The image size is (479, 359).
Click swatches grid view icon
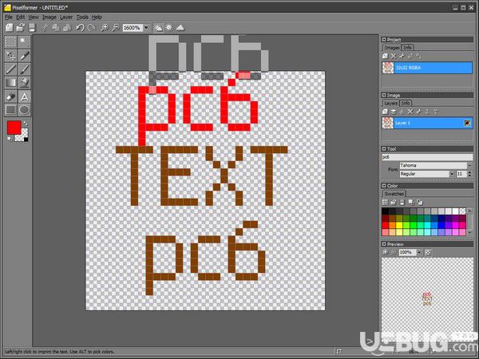coord(386,202)
